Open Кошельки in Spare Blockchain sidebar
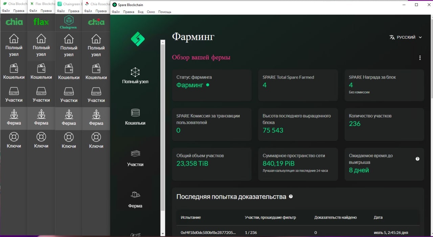 [135, 117]
